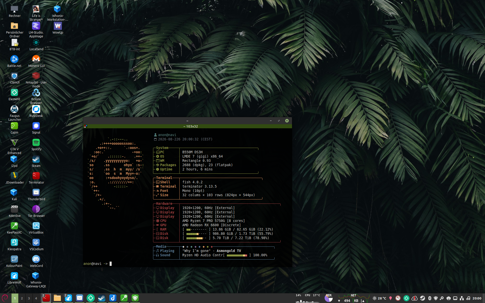Image resolution: width=485 pixels, height=303 pixels.
Task: Open the sound volume tray icon
Action: (468, 298)
